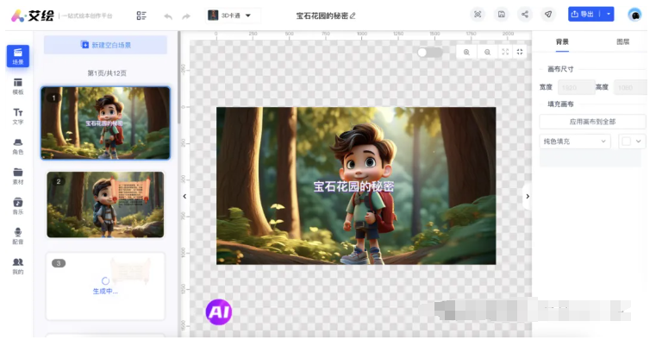Zoom out of the canvas
The image size is (656, 340).
click(487, 53)
